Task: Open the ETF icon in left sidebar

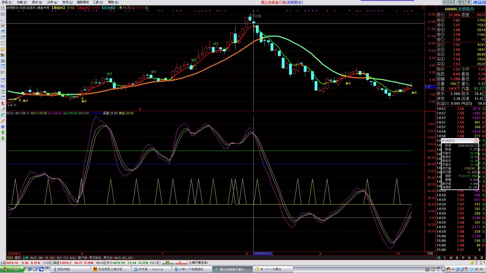Action: coord(3,72)
